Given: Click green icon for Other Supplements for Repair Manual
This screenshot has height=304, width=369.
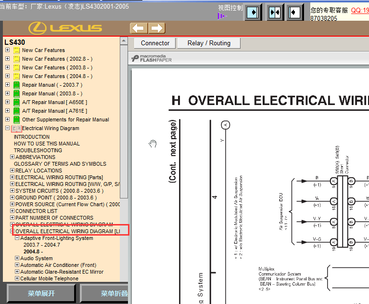Looking at the screenshot, I should tap(16, 119).
